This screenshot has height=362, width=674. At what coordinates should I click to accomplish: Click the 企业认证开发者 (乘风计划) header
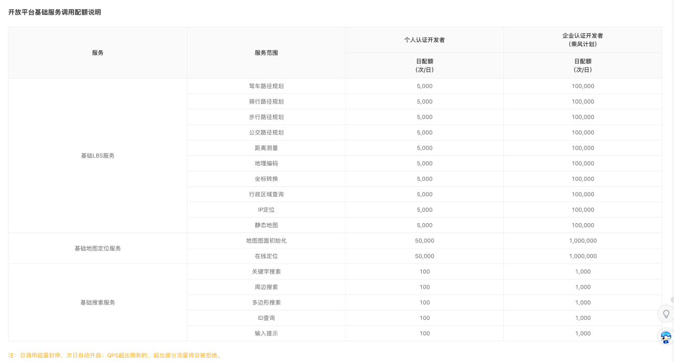pos(582,40)
